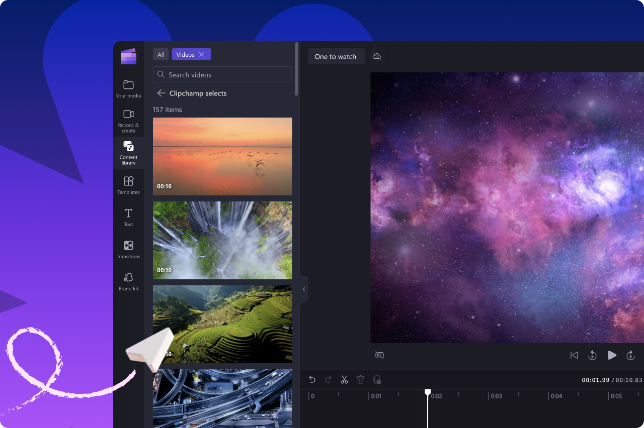
Task: Click the undo arrow in timeline toolbar
Action: point(312,380)
